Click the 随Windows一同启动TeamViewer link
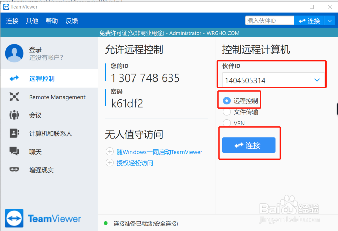The height and width of the screenshot is (231, 338). coord(160,152)
